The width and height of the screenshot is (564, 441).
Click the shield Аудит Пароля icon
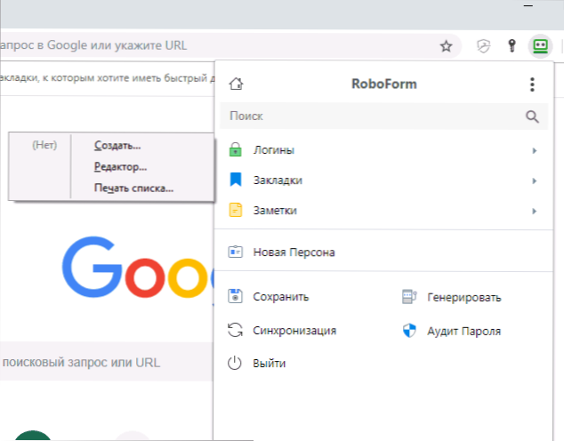pyautogui.click(x=409, y=330)
